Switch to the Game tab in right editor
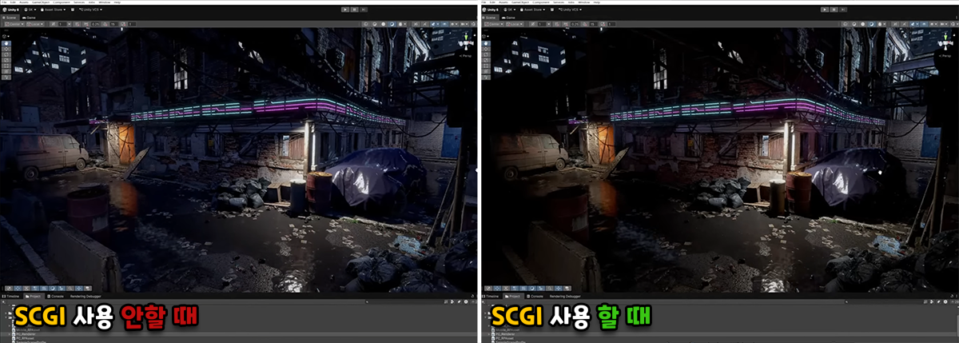The image size is (959, 343). [507, 17]
